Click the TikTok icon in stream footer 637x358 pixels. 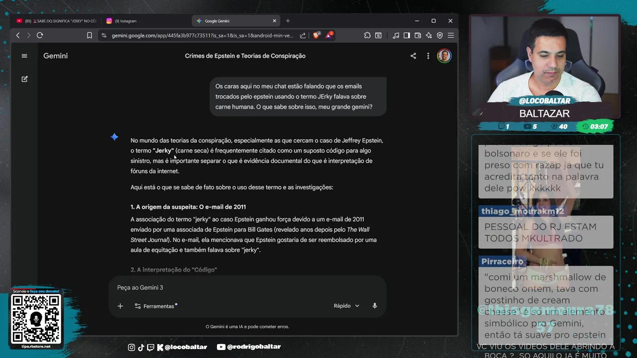click(x=141, y=347)
